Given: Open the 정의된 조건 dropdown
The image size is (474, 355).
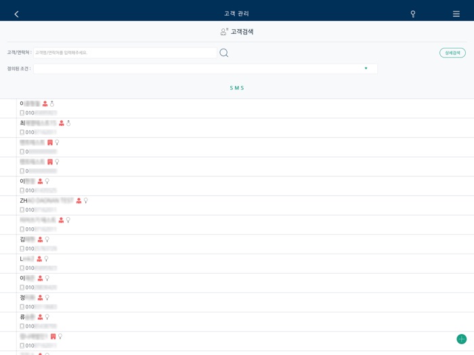Looking at the screenshot, I should (x=205, y=68).
